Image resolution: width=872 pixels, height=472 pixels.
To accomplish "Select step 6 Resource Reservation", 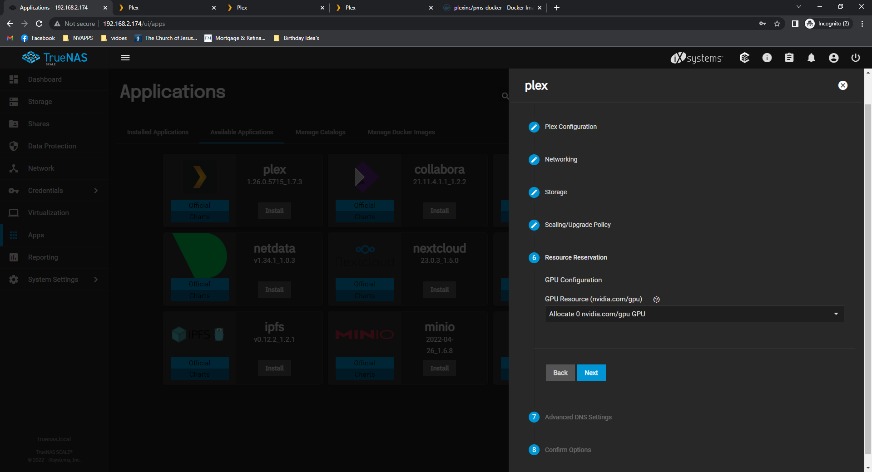I will coord(575,257).
